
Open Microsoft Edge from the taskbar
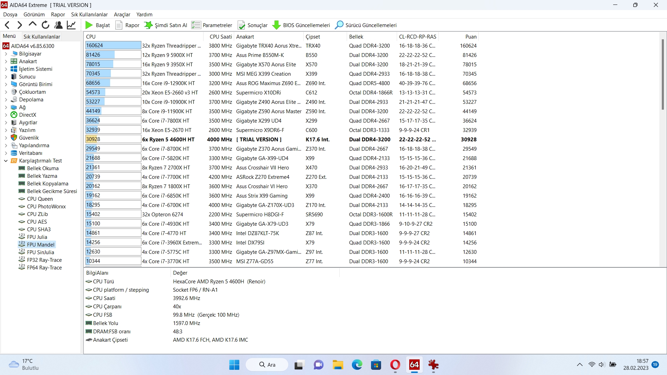click(357, 365)
